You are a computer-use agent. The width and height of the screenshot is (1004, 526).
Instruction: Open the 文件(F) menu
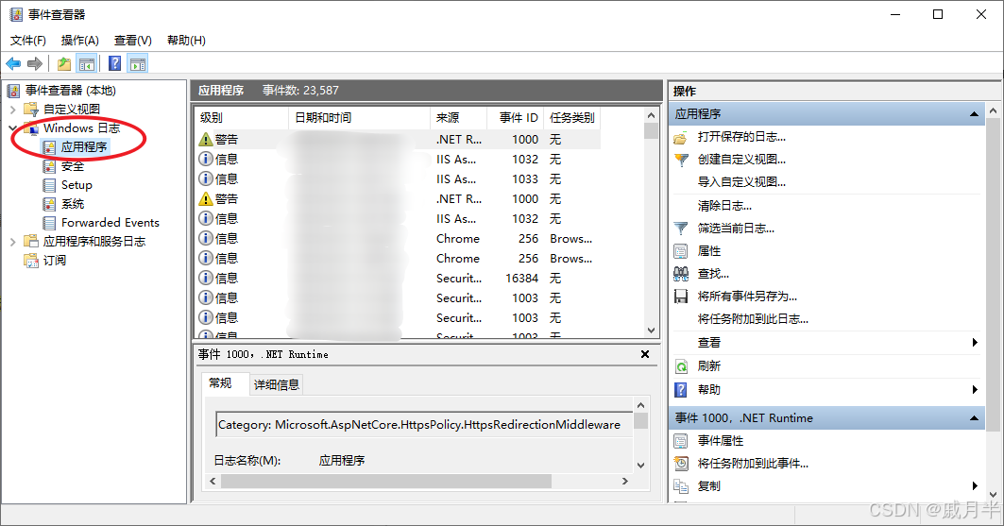pos(28,41)
